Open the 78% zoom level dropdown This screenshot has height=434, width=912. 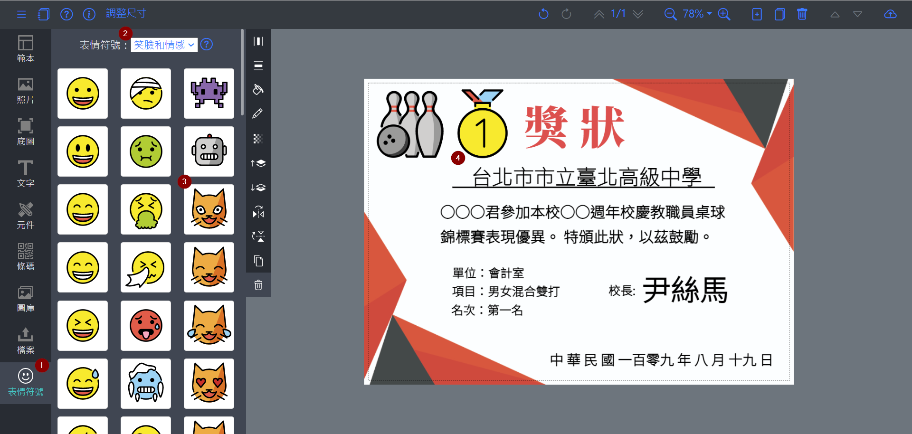point(697,14)
